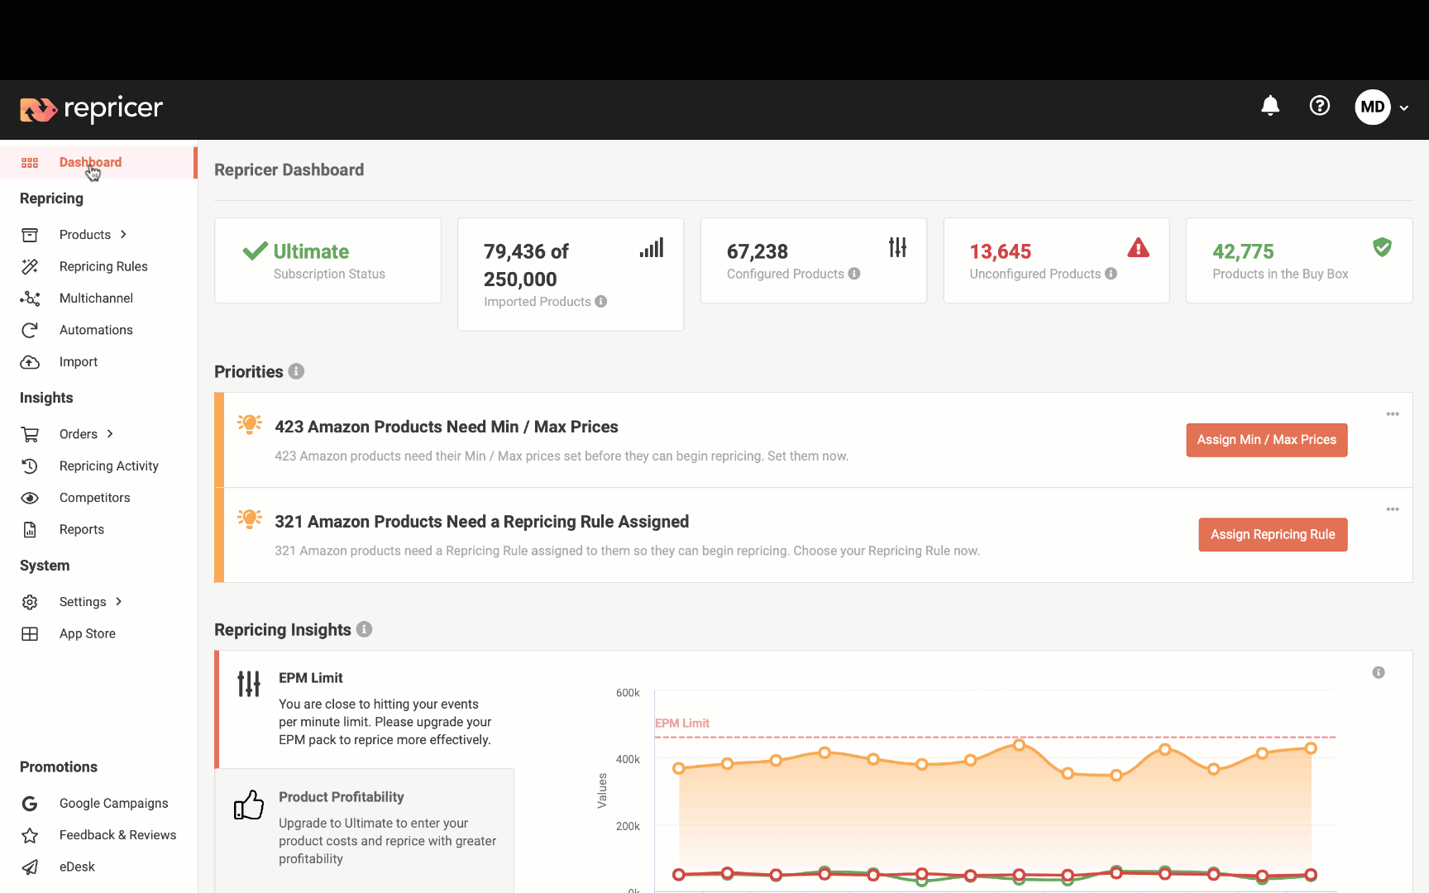Click the Automations refresh icon
The height and width of the screenshot is (893, 1429).
click(30, 330)
